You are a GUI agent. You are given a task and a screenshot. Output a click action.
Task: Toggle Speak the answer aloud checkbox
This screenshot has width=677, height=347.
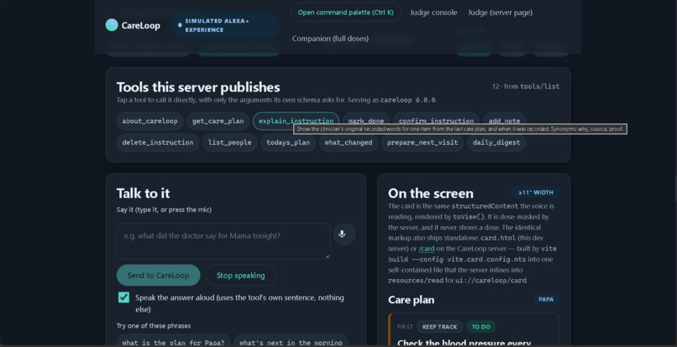124,298
